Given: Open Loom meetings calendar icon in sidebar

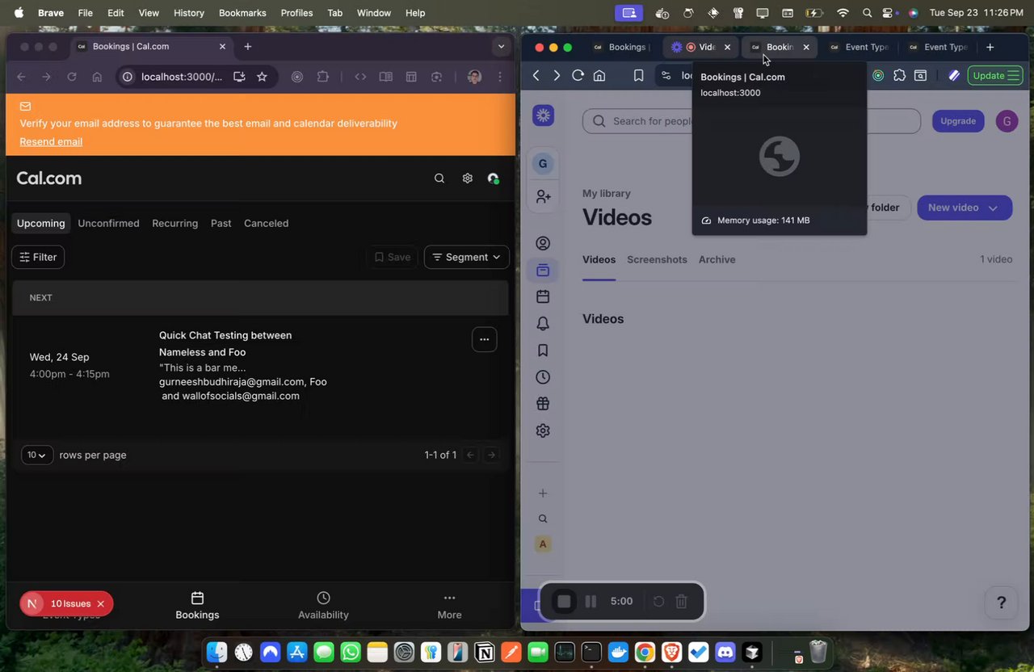Looking at the screenshot, I should pyautogui.click(x=543, y=297).
